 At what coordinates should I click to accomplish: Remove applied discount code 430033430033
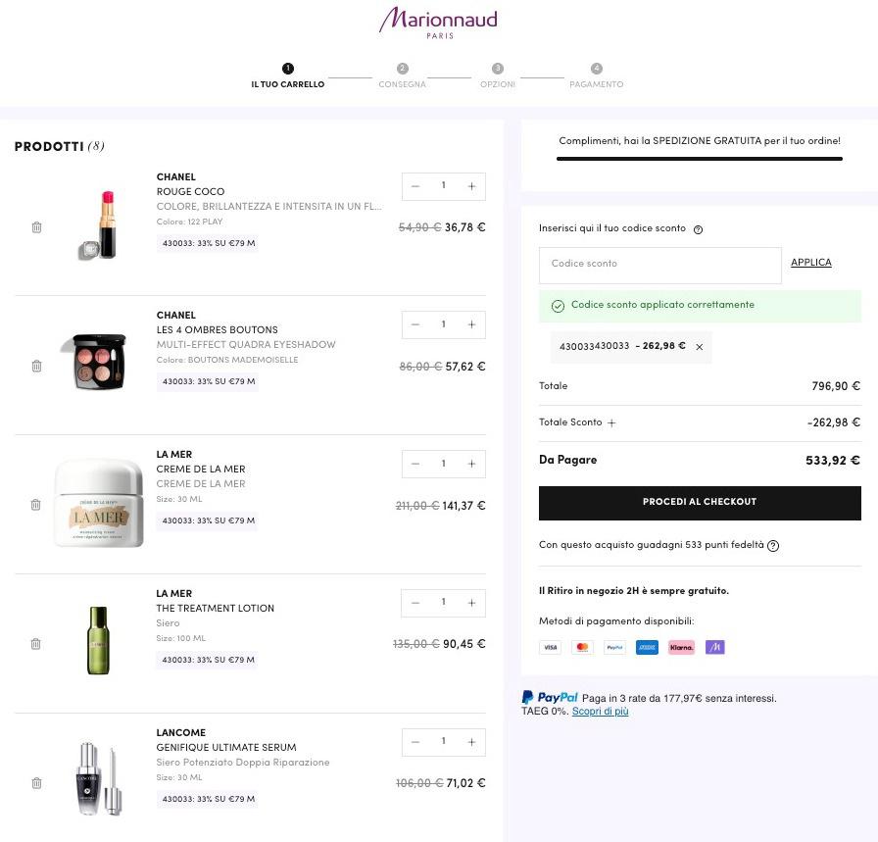pyautogui.click(x=700, y=347)
